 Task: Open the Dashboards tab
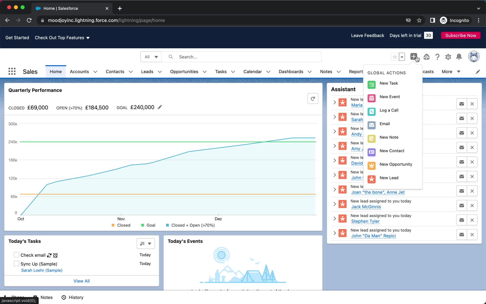[291, 72]
